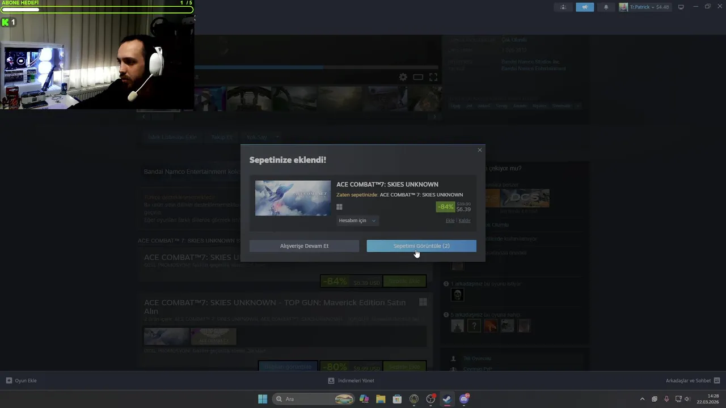Show hidden system tray icons chevron

coord(642,399)
